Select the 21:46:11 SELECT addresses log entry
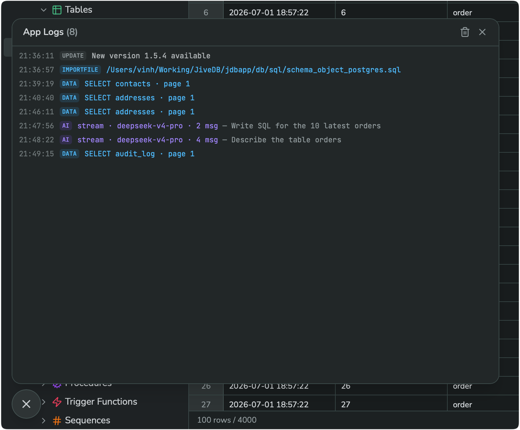 point(139,112)
